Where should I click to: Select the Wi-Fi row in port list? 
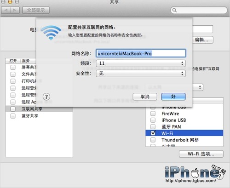[184, 133]
